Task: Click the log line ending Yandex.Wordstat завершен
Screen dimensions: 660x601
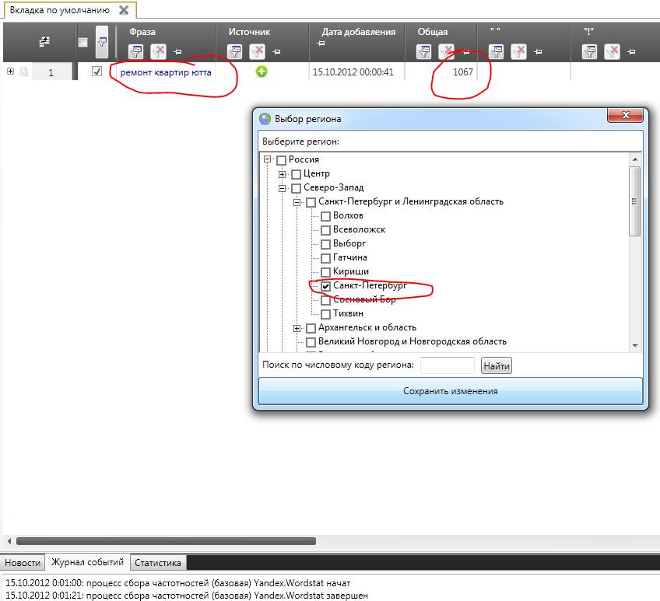Action: pos(187,596)
